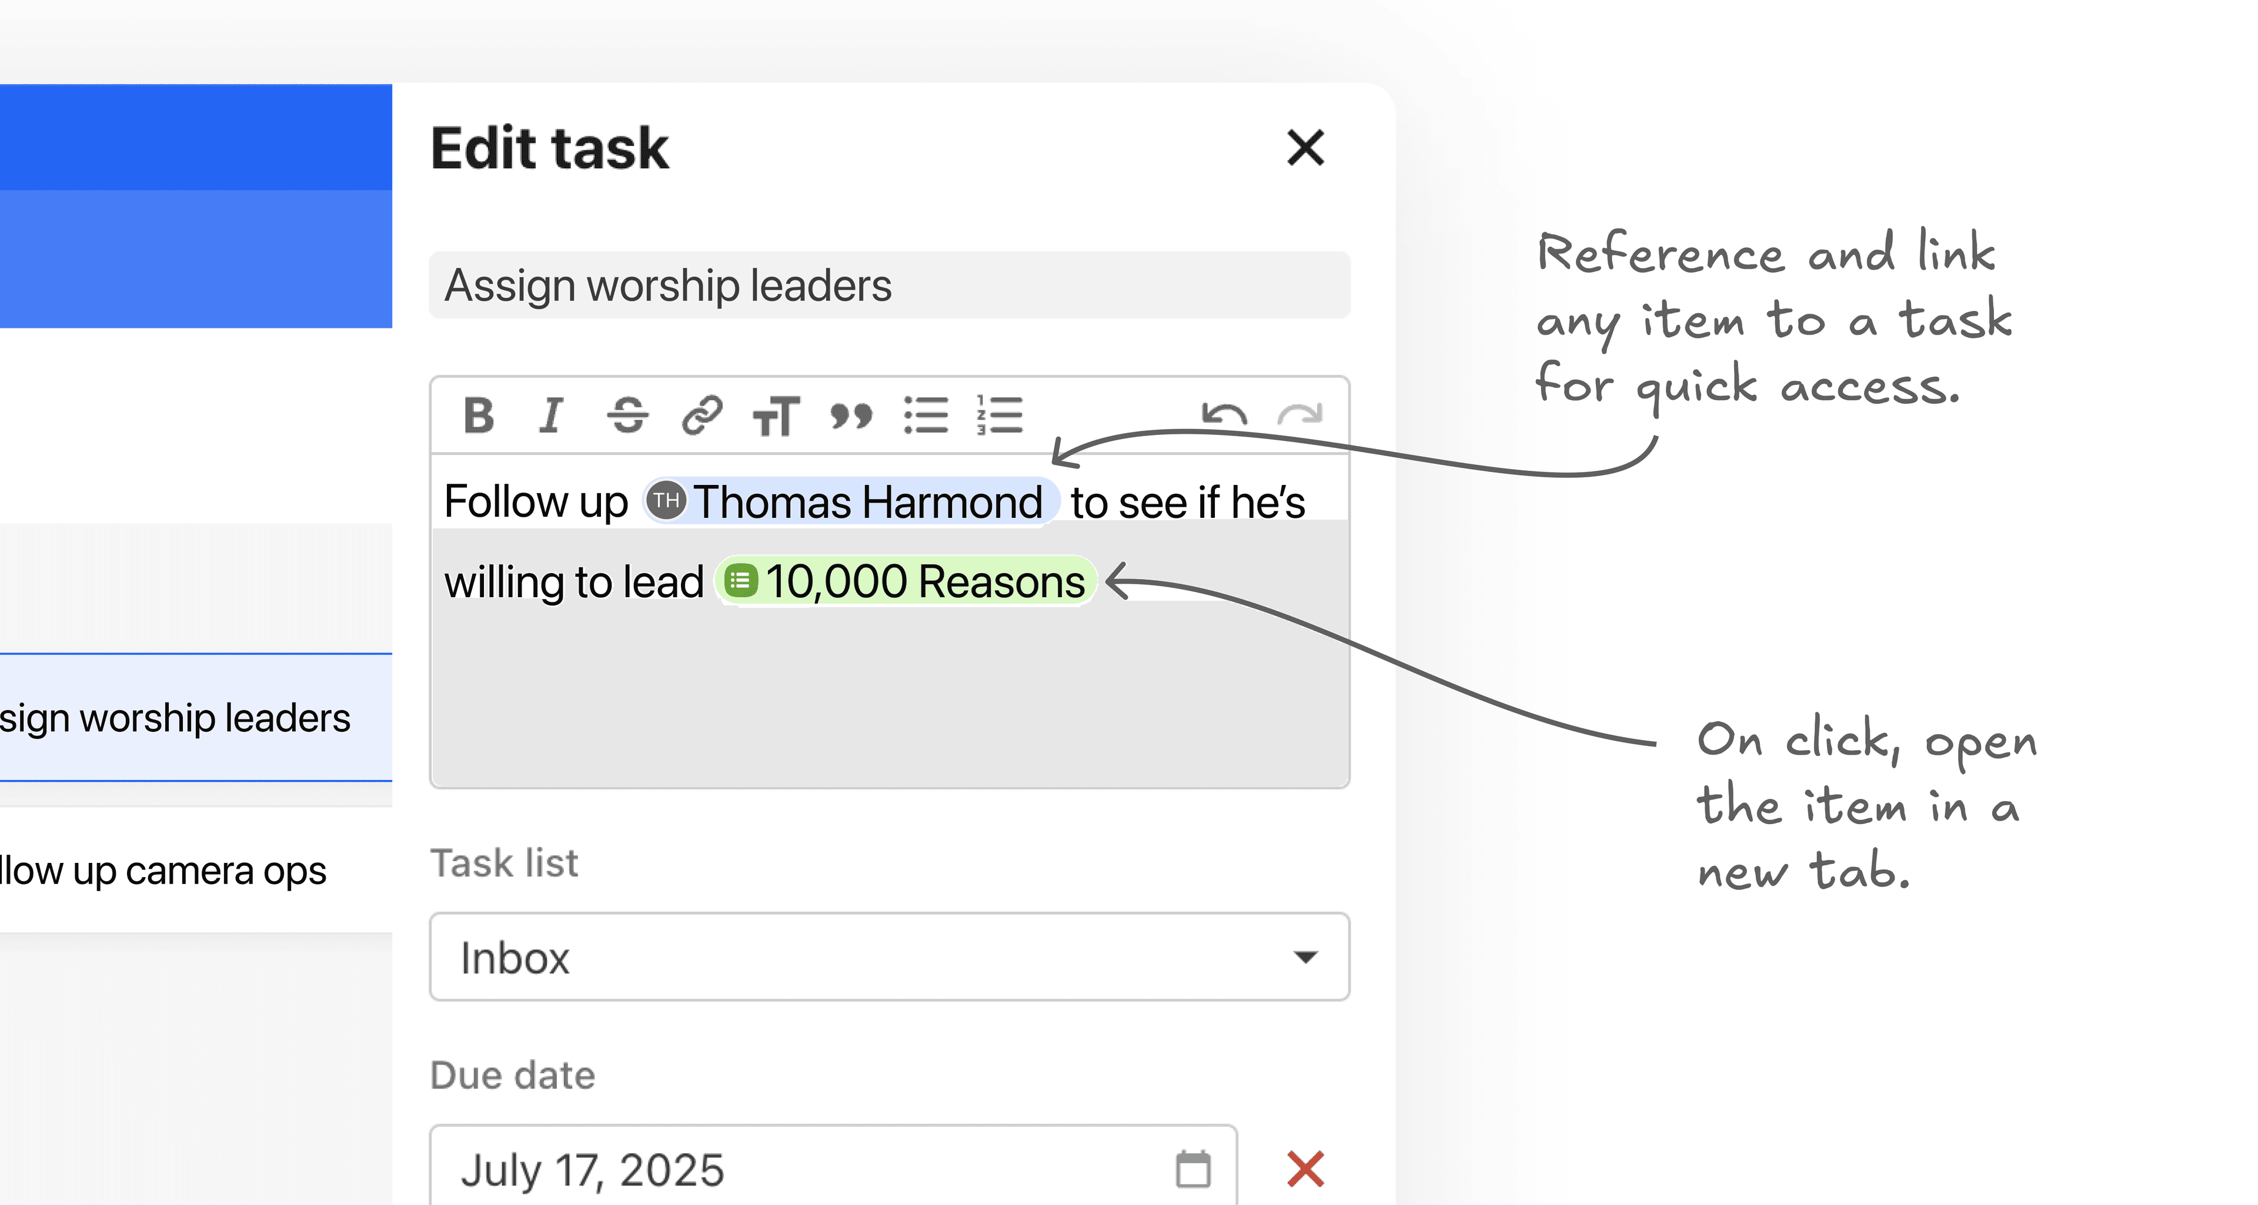Select the worship leaders task in the sidebar

(x=175, y=717)
